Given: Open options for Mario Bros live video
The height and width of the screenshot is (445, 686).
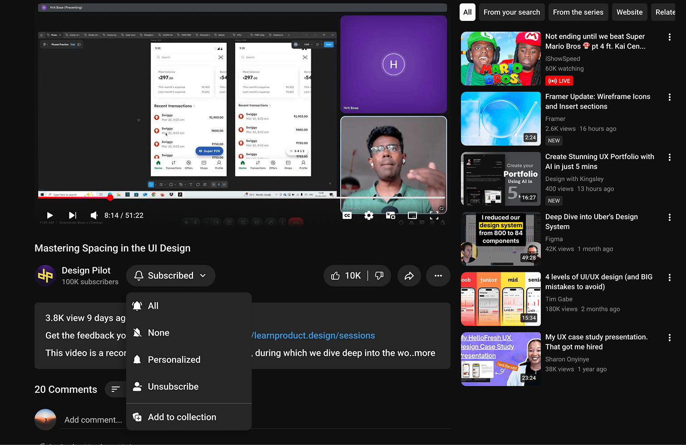Looking at the screenshot, I should [669, 37].
